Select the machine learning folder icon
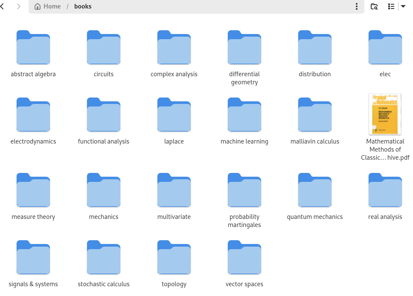The image size is (413, 296). [244, 115]
